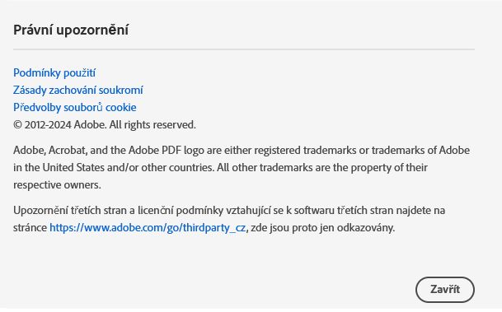The height and width of the screenshot is (312, 502).
Task: Click the divider line under the heading
Action: [244, 49]
